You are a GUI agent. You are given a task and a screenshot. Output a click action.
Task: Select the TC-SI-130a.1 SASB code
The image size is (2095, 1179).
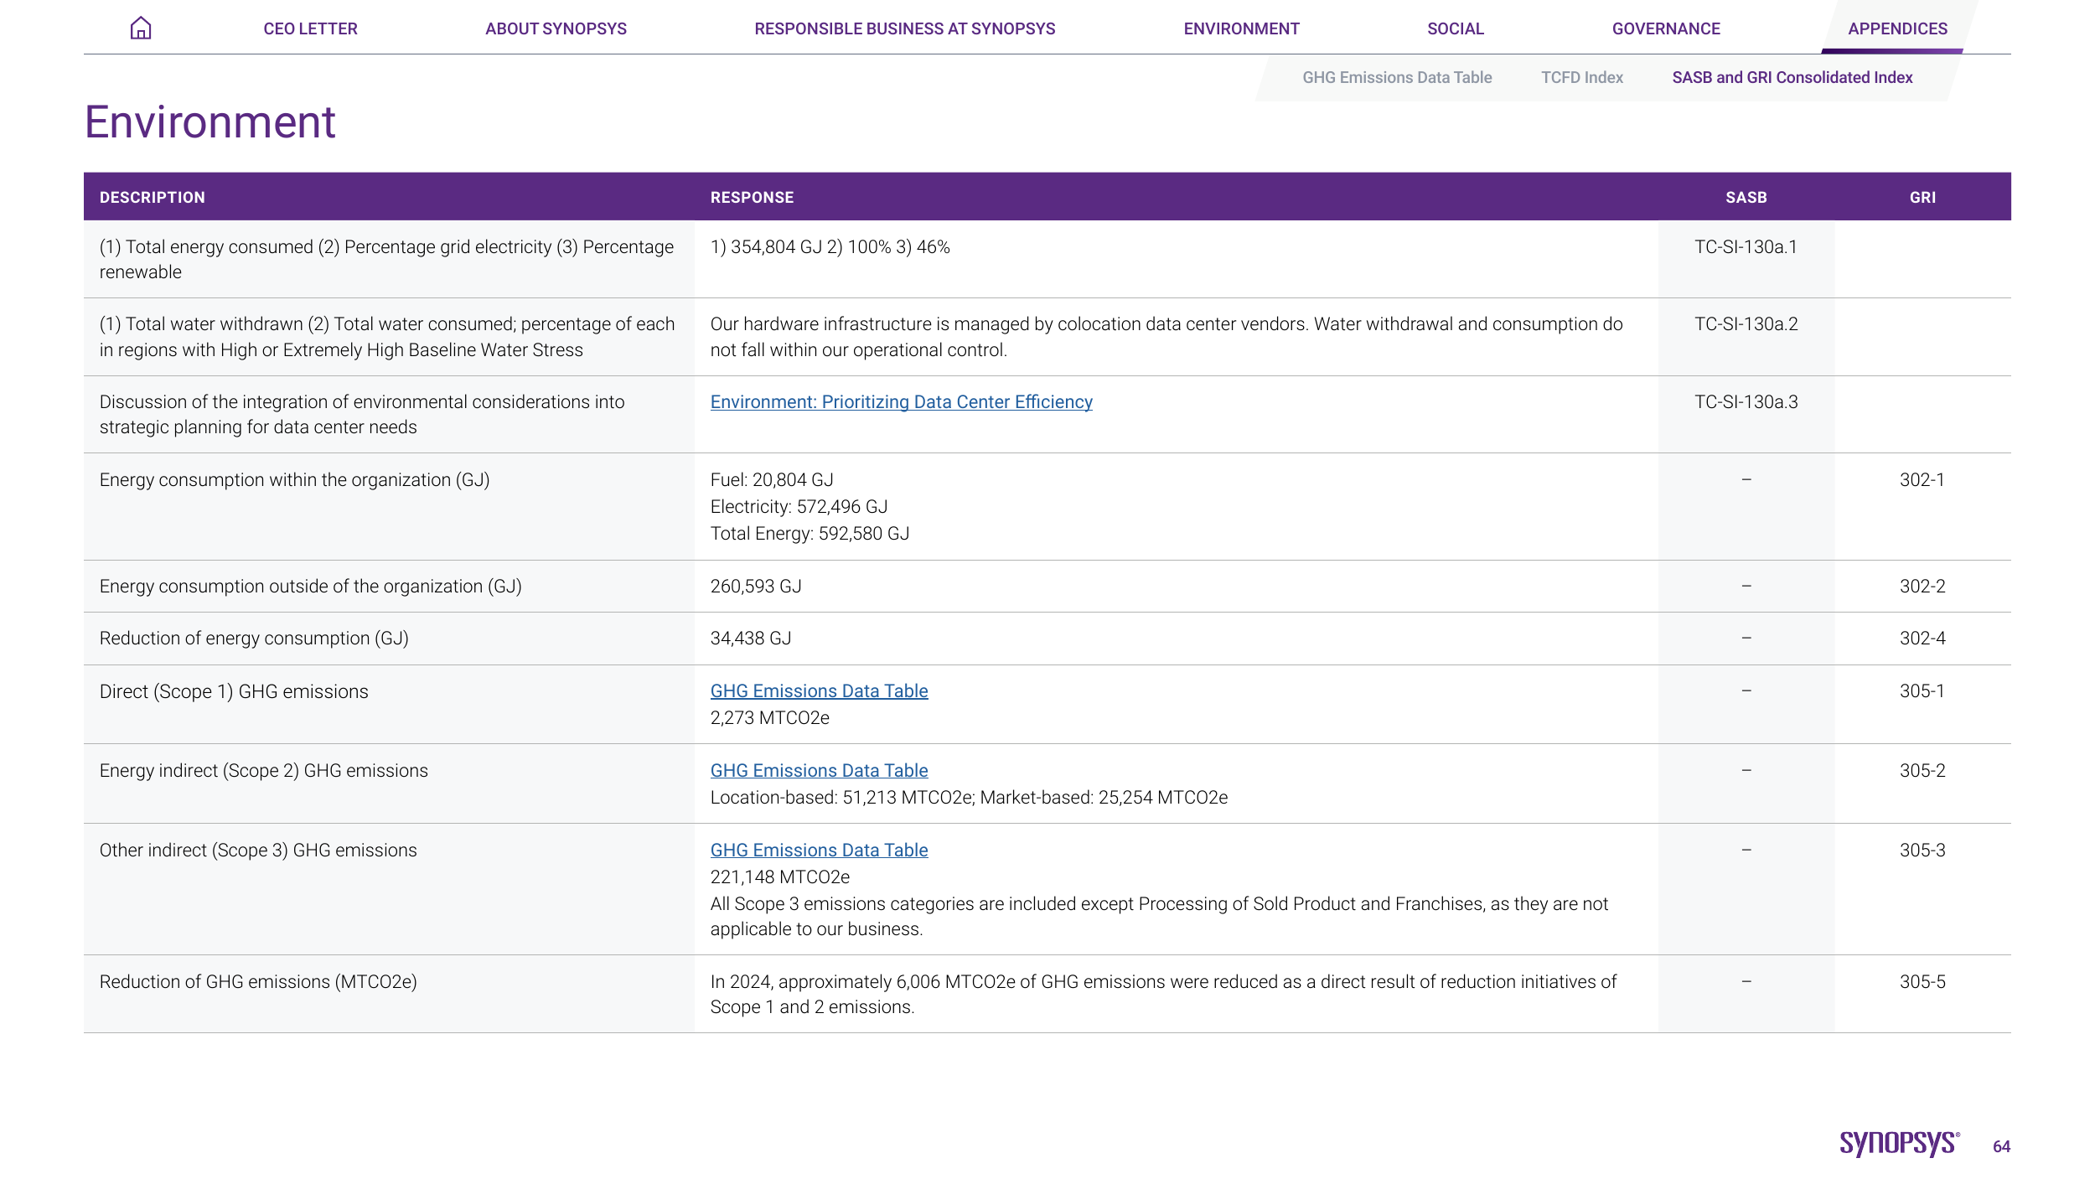[x=1746, y=247]
